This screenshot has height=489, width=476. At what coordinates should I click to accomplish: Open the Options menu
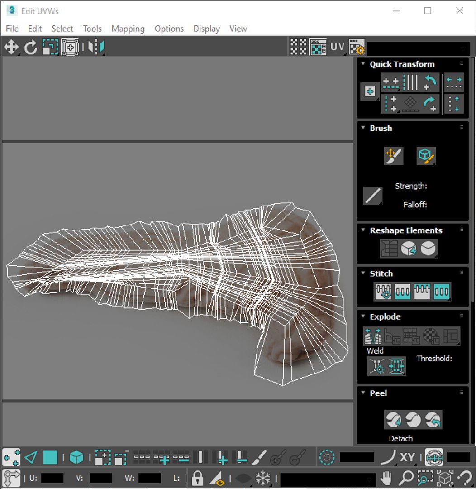point(169,29)
